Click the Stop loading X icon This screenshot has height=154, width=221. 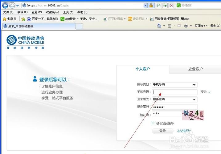171,6
